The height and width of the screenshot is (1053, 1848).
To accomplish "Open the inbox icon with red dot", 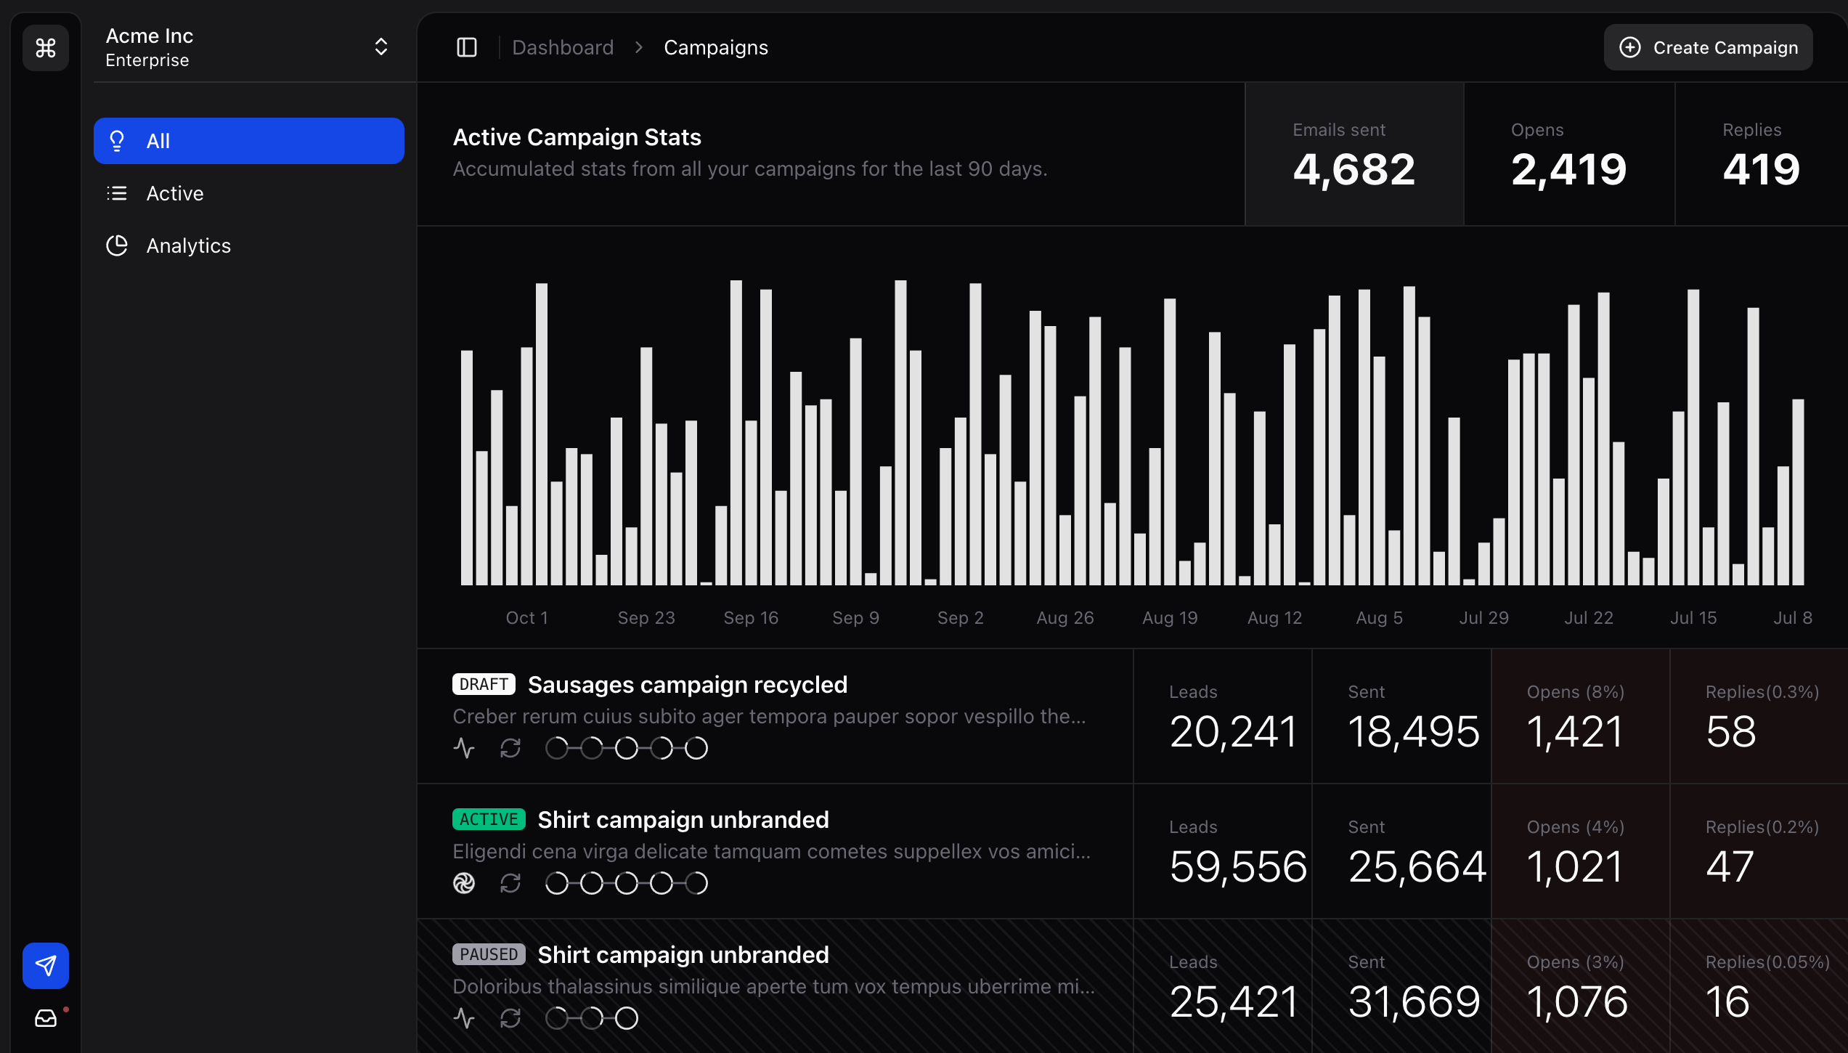I will 46,1018.
